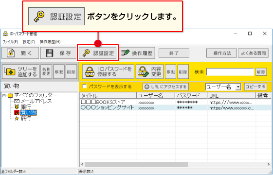Select 銀行 folder in tree
This screenshot has height=175, width=273.
pyautogui.click(x=26, y=107)
